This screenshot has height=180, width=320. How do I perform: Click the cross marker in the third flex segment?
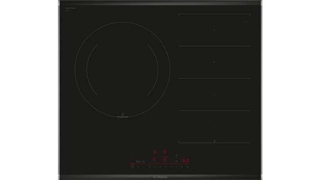[214, 95]
